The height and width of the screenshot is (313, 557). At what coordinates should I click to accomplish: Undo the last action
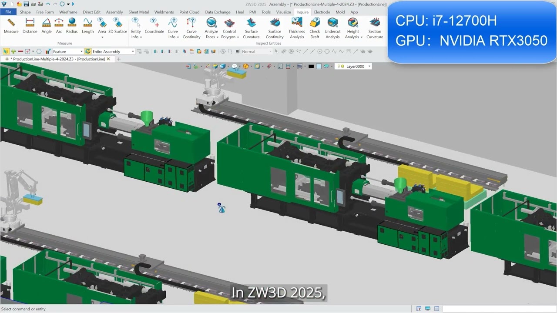coord(48,4)
